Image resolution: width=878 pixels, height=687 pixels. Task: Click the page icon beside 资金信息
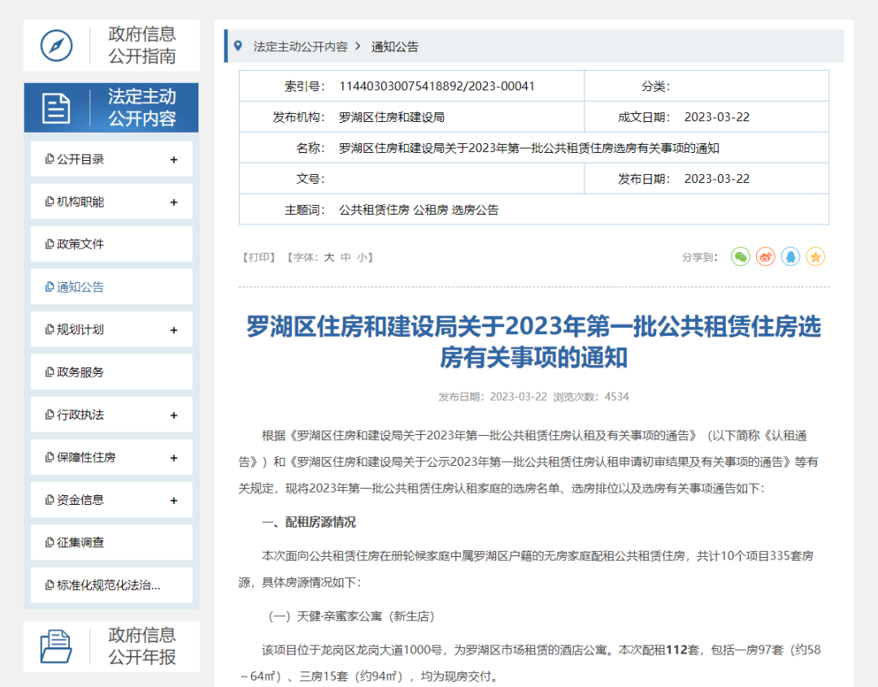click(50, 499)
